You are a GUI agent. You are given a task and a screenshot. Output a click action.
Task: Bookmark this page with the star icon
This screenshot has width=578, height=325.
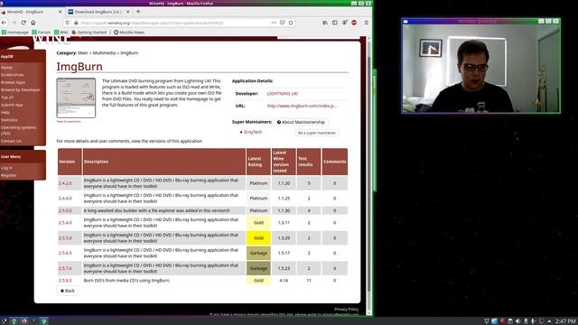[x=291, y=23]
